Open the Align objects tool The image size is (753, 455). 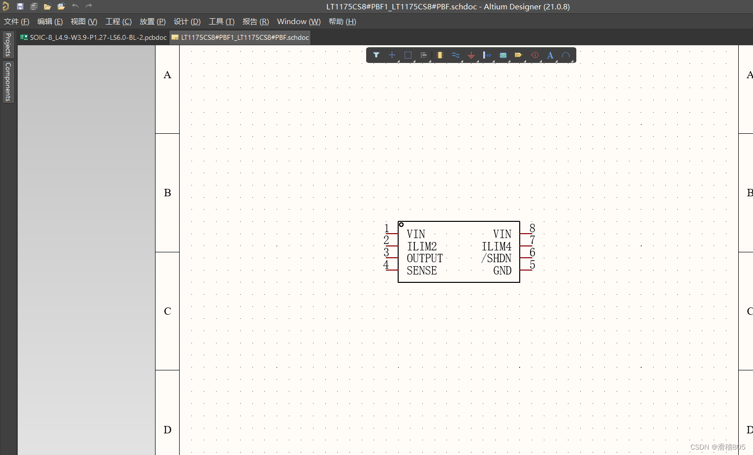pos(424,55)
